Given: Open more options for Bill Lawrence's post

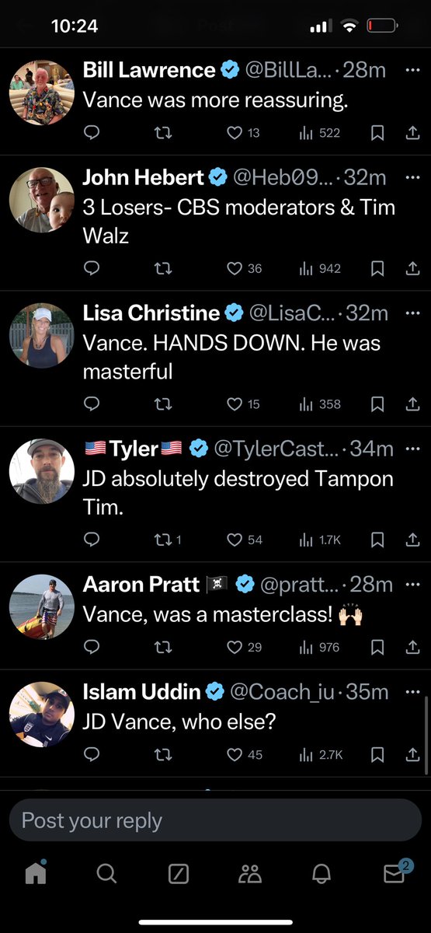Looking at the screenshot, I should 412,69.
